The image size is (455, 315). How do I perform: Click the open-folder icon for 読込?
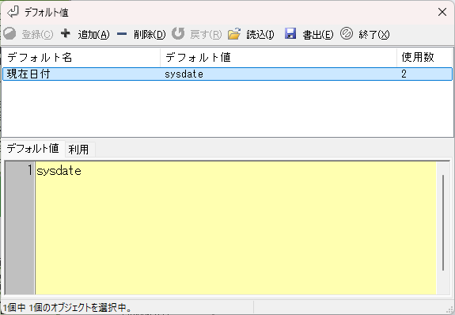[234, 34]
